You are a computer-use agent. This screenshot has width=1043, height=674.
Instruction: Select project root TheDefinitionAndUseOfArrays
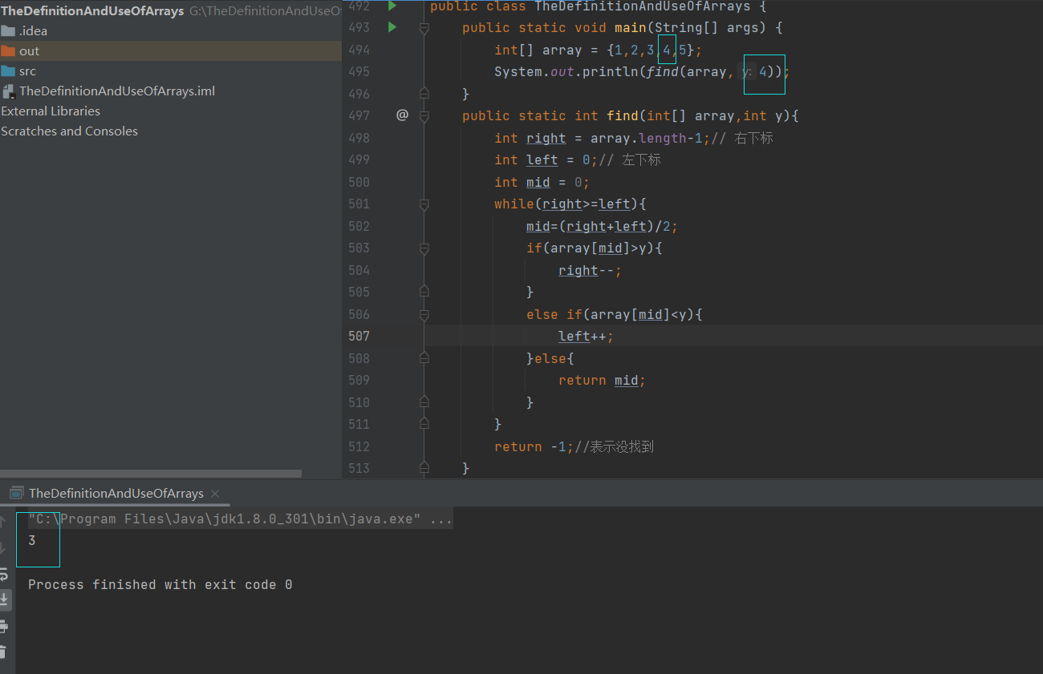(x=92, y=11)
